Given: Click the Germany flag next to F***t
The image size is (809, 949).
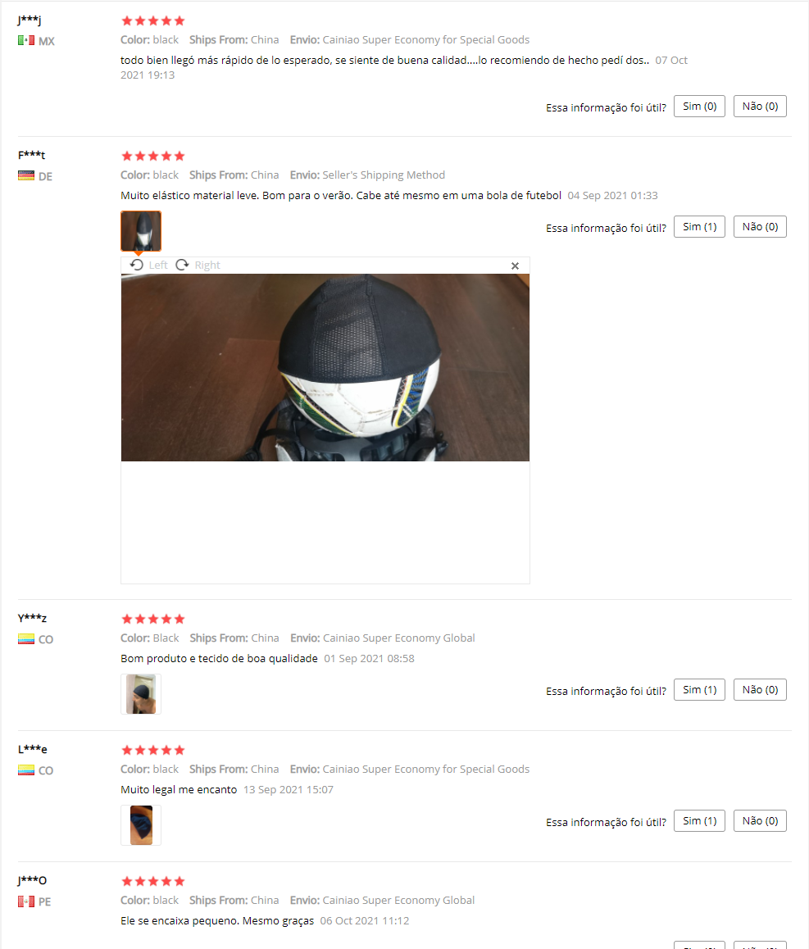Looking at the screenshot, I should pyautogui.click(x=26, y=176).
